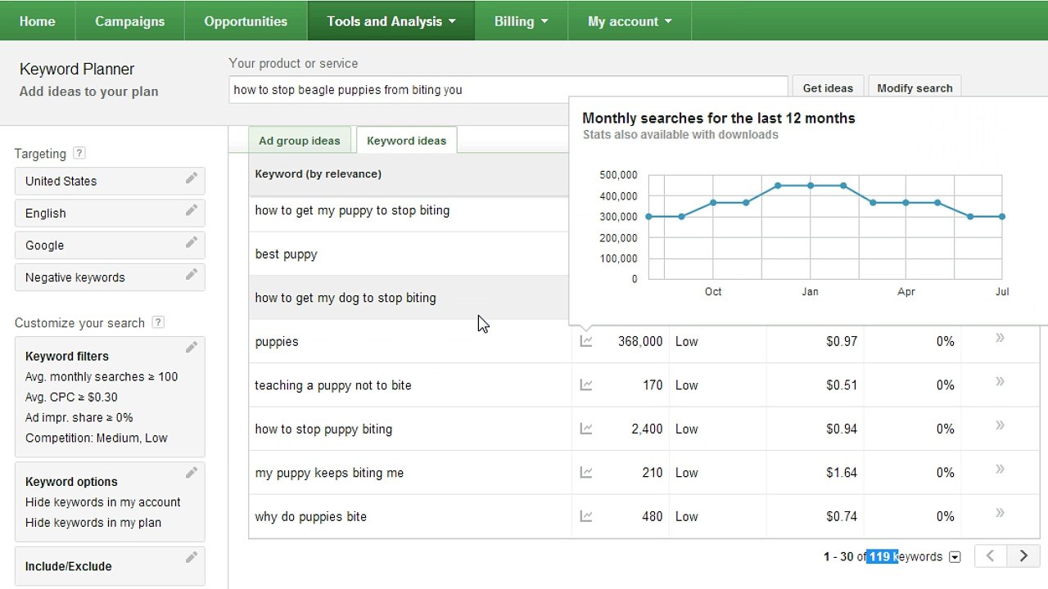This screenshot has width=1048, height=589.
Task: Edit Keyword options with the pencil icon
Action: pos(191,473)
